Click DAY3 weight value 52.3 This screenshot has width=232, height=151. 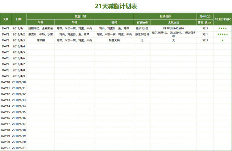(205, 40)
